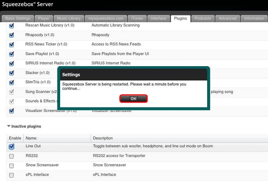Viewport: 268px width, 182px height.
Task: Open the Music Library tab
Action: click(69, 18)
